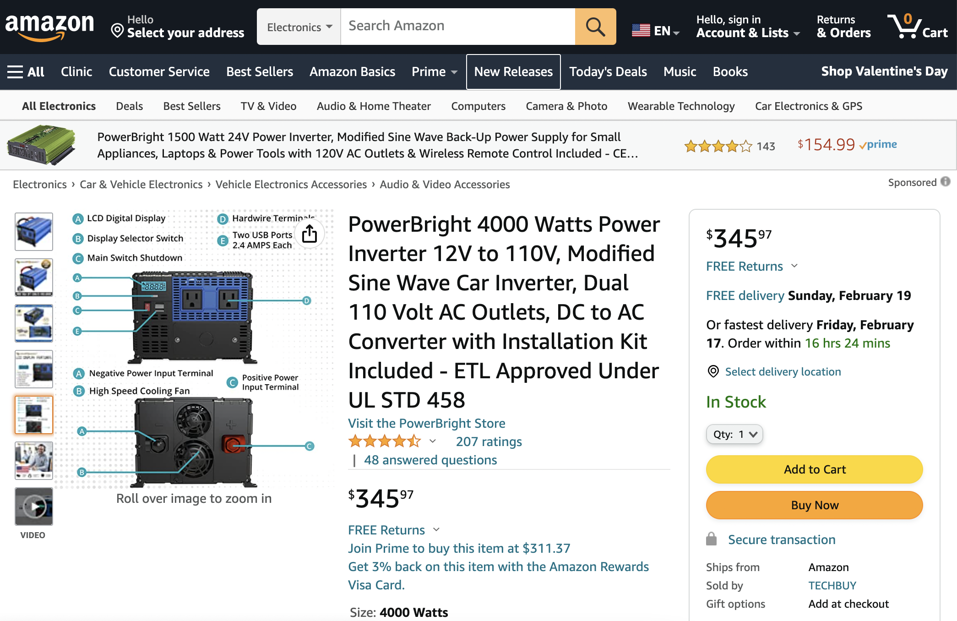Open the All hamburger menu
The height and width of the screenshot is (621, 957).
[x=26, y=72]
